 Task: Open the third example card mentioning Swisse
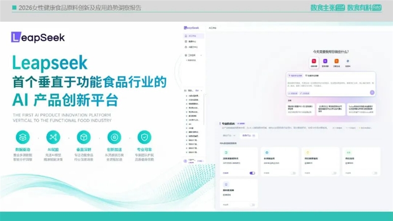pyautogui.click(x=361, y=110)
